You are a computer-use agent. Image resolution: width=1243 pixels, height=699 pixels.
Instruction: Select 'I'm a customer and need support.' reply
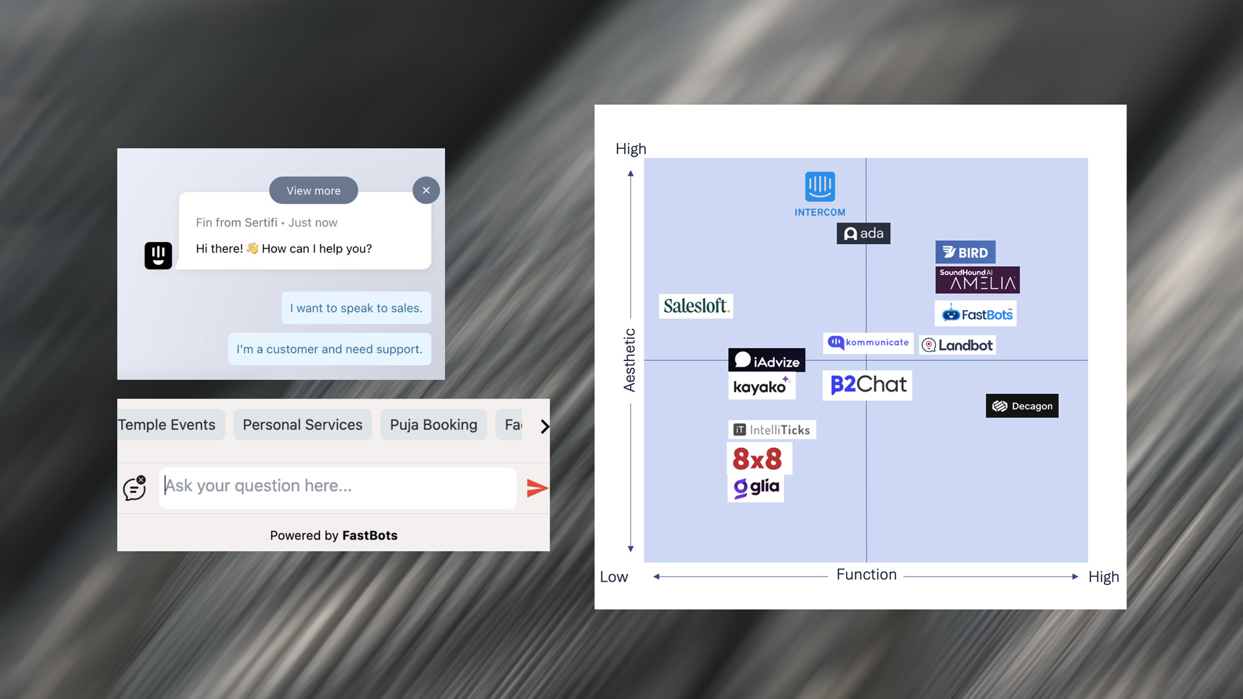(329, 349)
